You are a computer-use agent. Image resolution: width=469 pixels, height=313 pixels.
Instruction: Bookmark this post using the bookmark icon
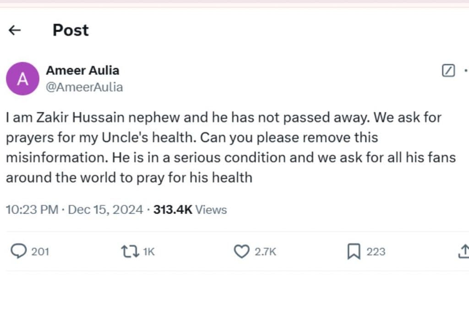(x=353, y=251)
